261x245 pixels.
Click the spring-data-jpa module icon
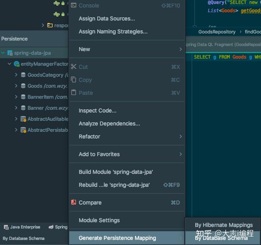click(x=10, y=53)
